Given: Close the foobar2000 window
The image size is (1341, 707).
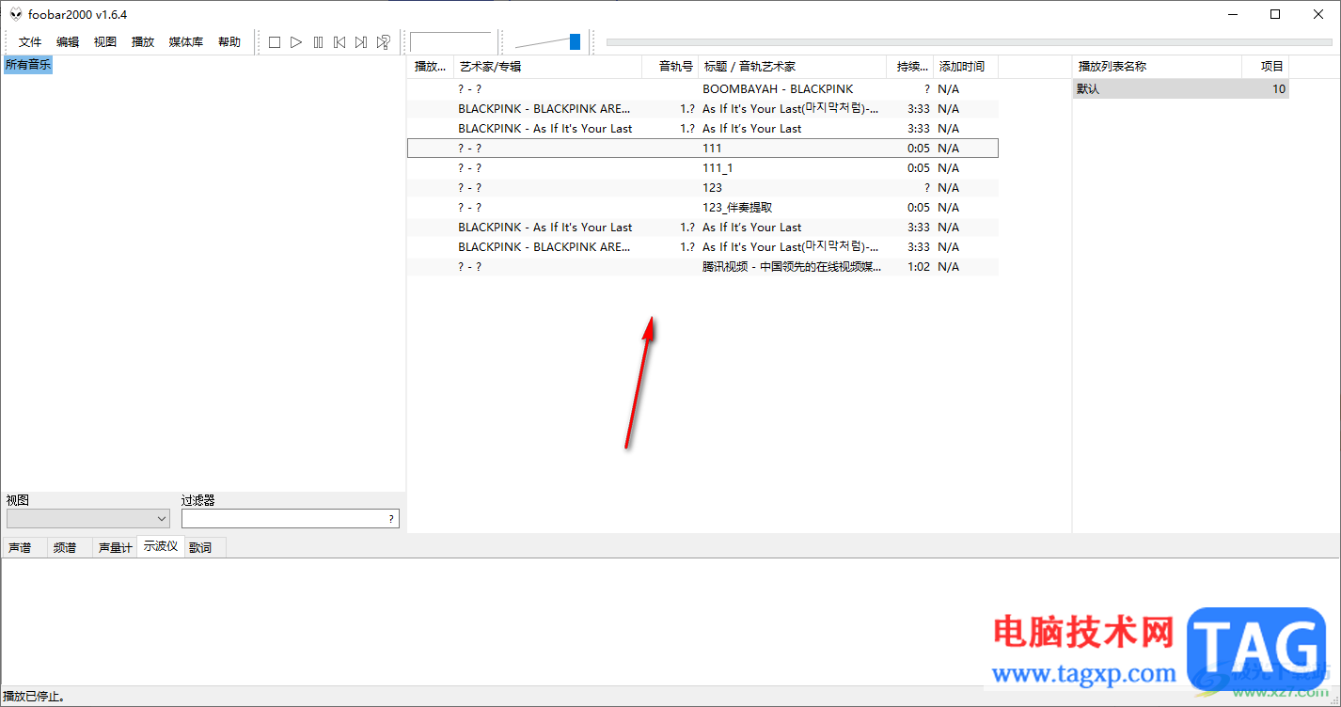Looking at the screenshot, I should [x=1318, y=14].
